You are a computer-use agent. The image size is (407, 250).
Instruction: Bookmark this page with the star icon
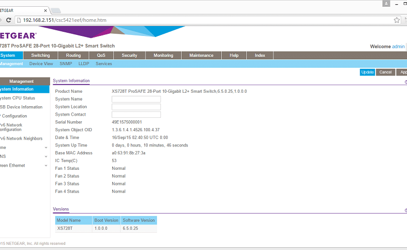coord(397,20)
